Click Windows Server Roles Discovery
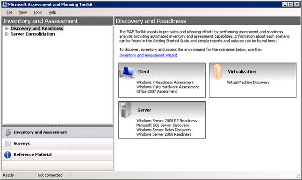 tap(164, 130)
